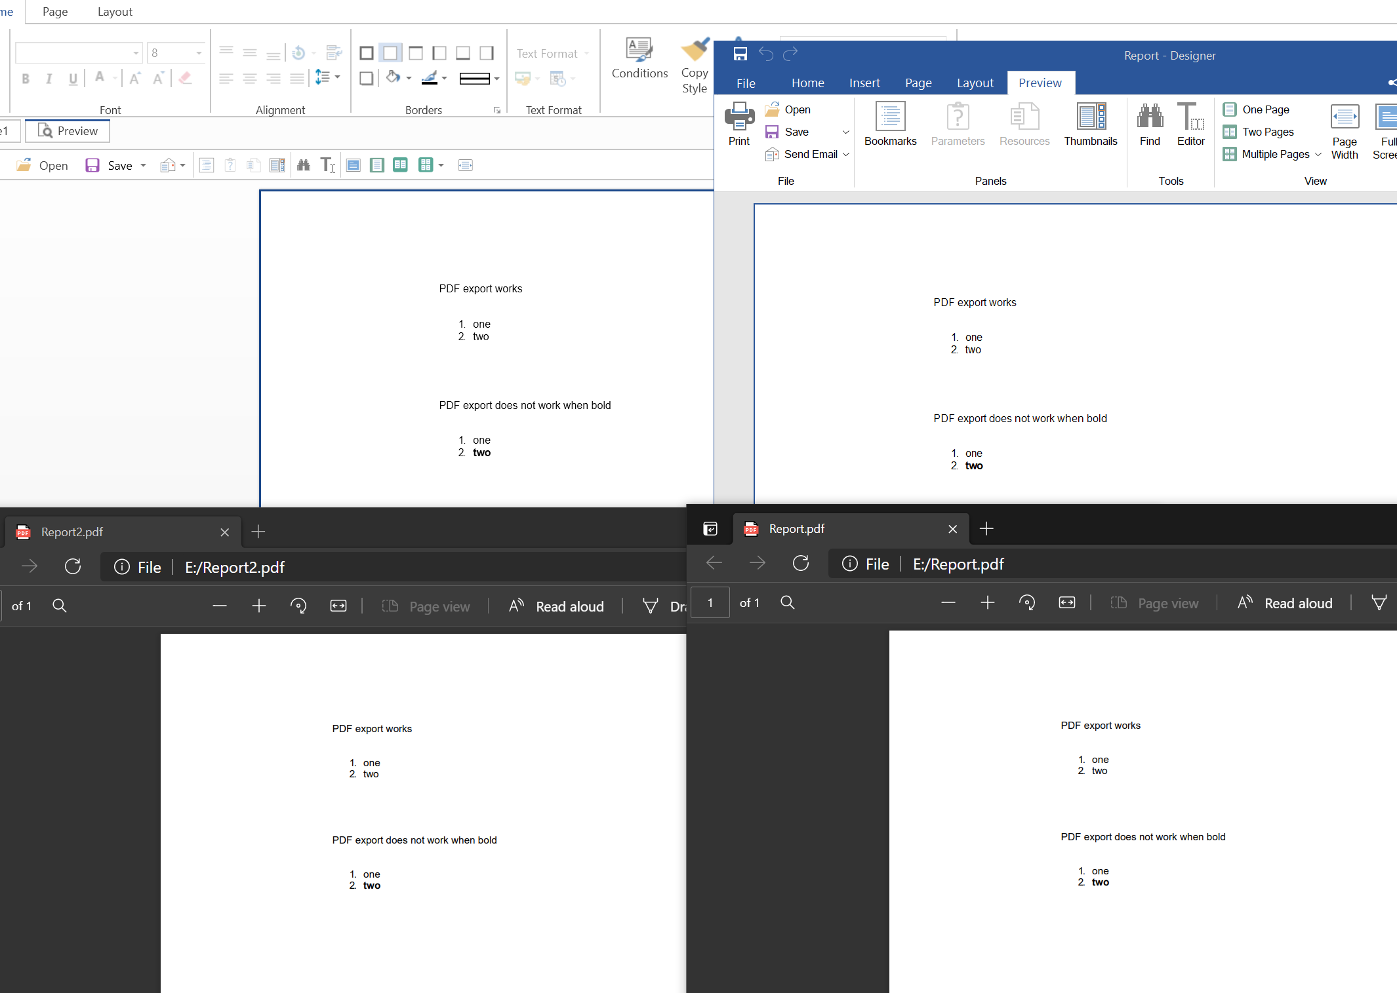Rotate the Report2.pdf document

[x=298, y=606]
